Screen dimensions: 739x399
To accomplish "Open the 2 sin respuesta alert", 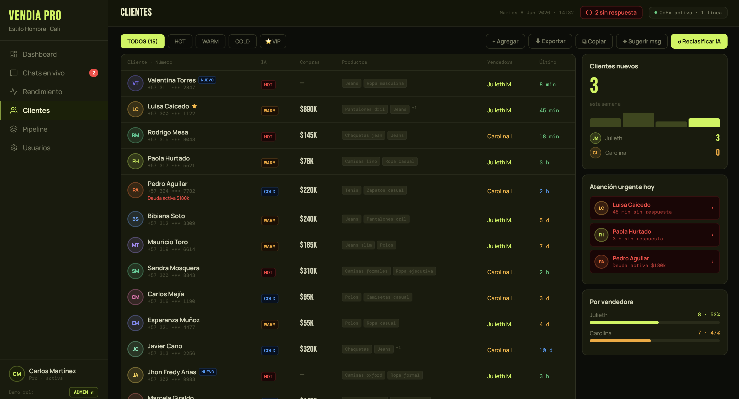I will pos(611,13).
